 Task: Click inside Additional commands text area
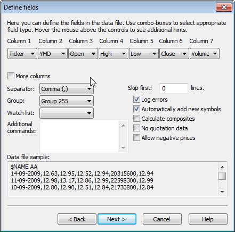pyautogui.click(x=79, y=136)
